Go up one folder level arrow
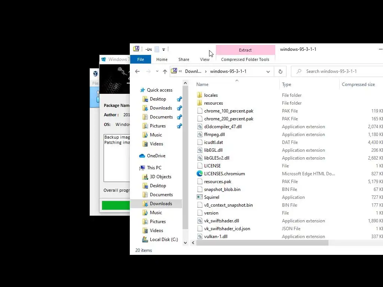Viewport: 383px width, 287px height. click(x=165, y=71)
